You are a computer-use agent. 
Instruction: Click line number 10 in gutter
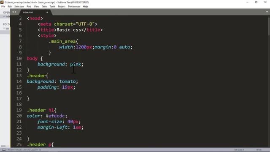pos(19,58)
